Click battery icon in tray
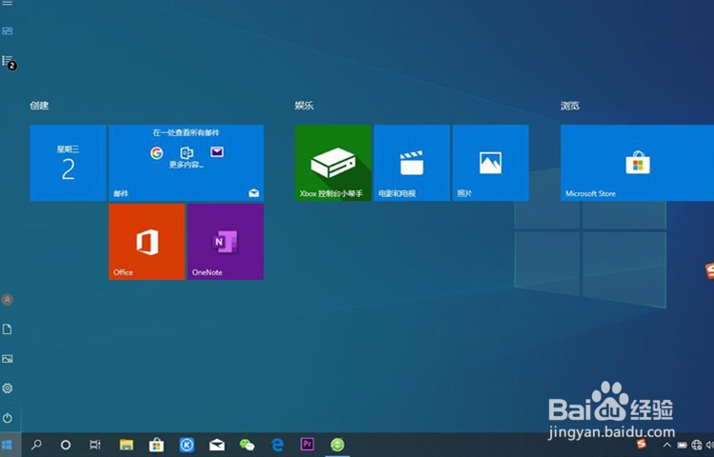The height and width of the screenshot is (457, 714). coord(682,445)
